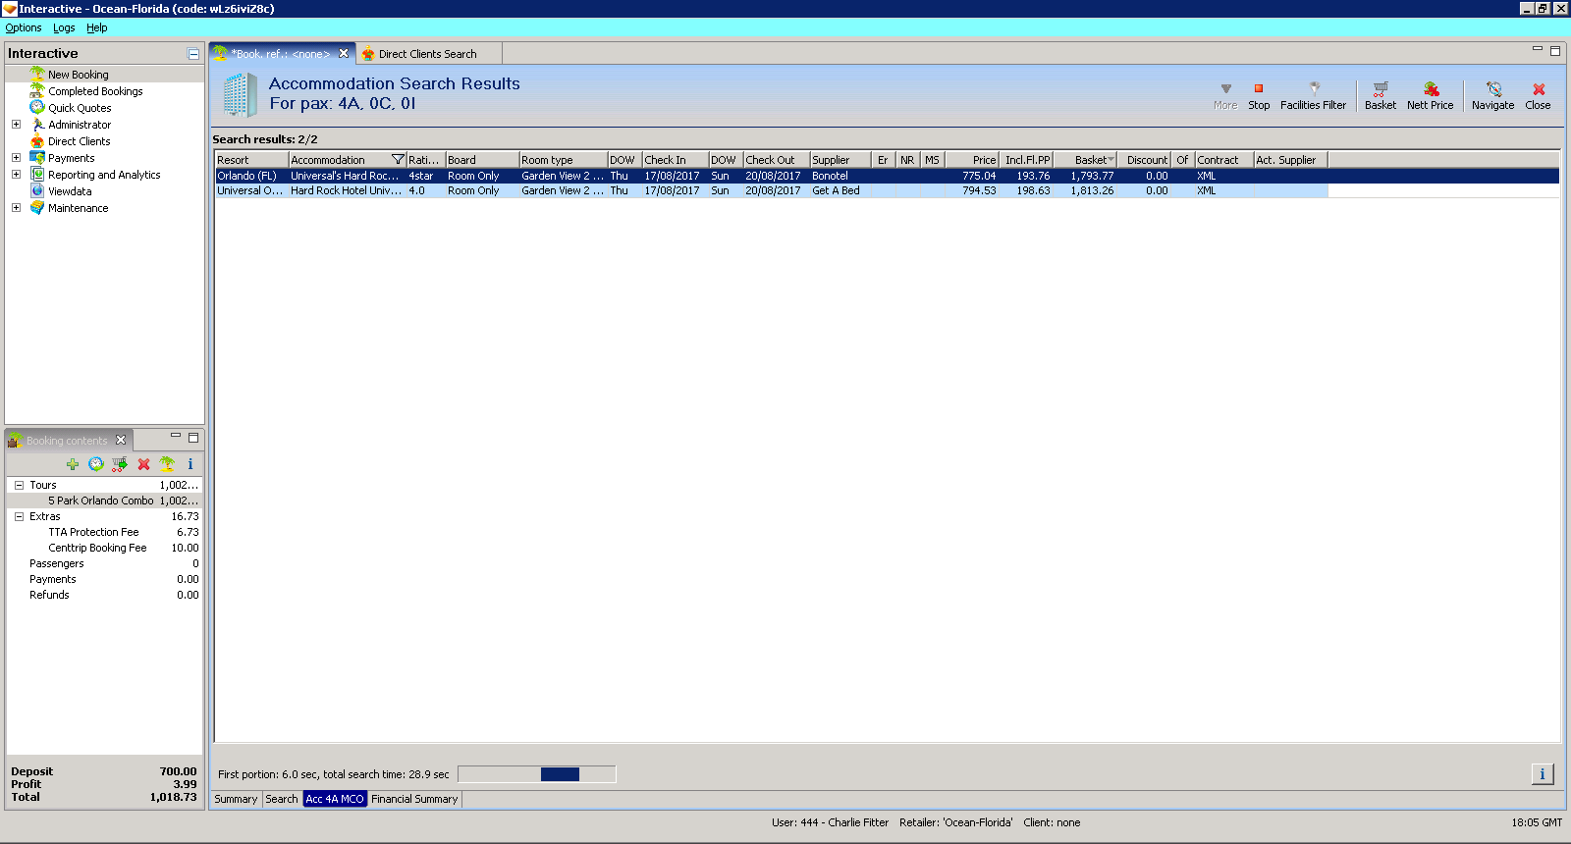Click the Navigate toolbar button
This screenshot has height=844, width=1571.
point(1492,96)
